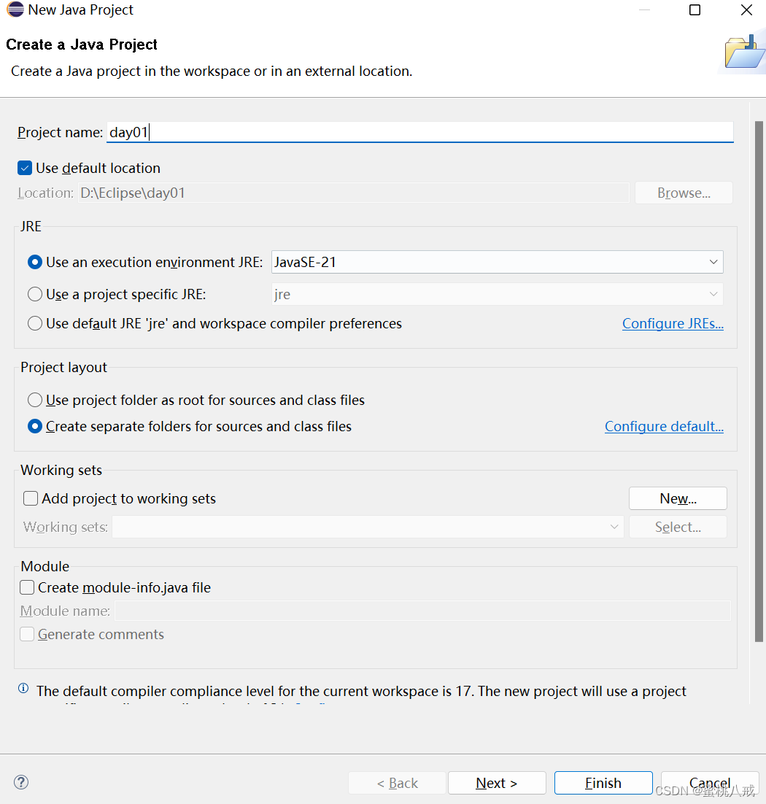
Task: Select Use a project specific JRE
Action: click(35, 294)
